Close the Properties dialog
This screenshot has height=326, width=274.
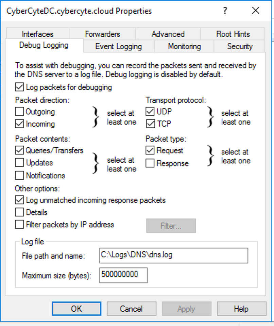pyautogui.click(x=256, y=11)
